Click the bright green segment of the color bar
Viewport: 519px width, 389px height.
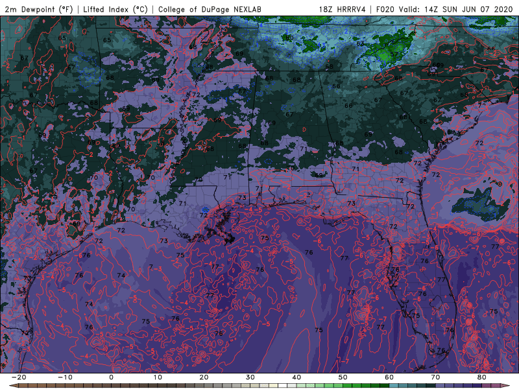point(348,386)
